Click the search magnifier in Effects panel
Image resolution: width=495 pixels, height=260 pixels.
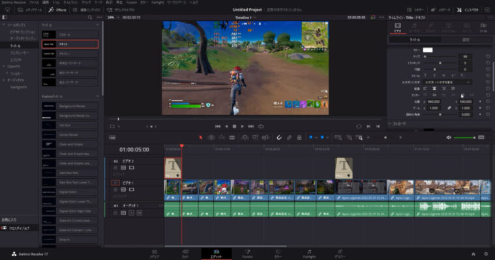coord(90,18)
